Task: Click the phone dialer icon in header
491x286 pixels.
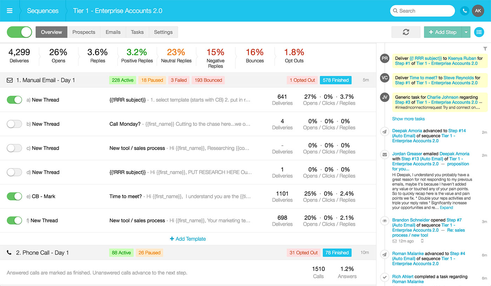Action: coord(465,11)
